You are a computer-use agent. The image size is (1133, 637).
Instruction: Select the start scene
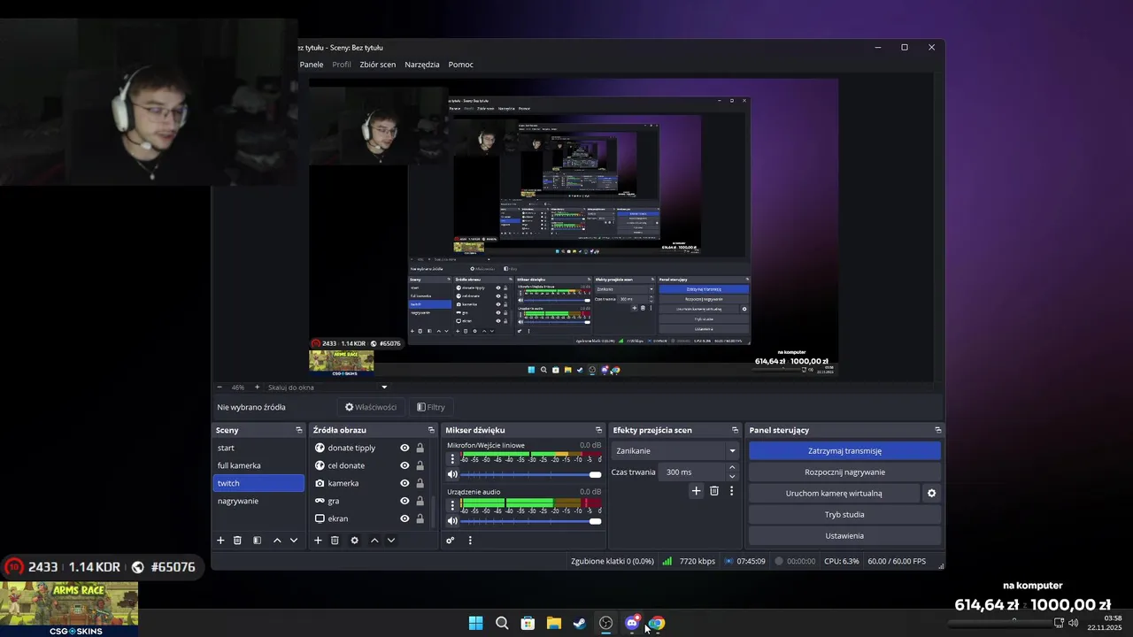tap(258, 448)
